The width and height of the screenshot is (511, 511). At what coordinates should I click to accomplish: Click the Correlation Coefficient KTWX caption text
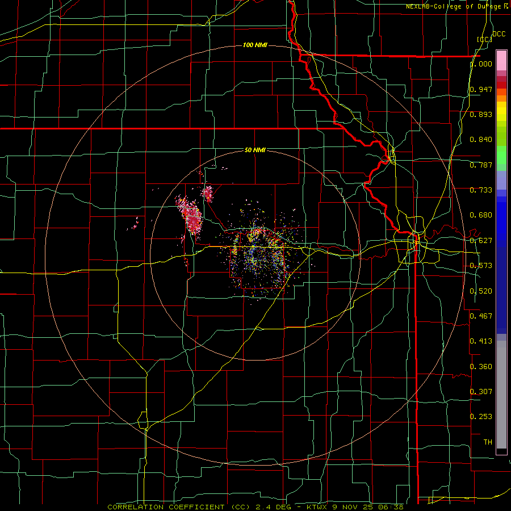(256, 507)
